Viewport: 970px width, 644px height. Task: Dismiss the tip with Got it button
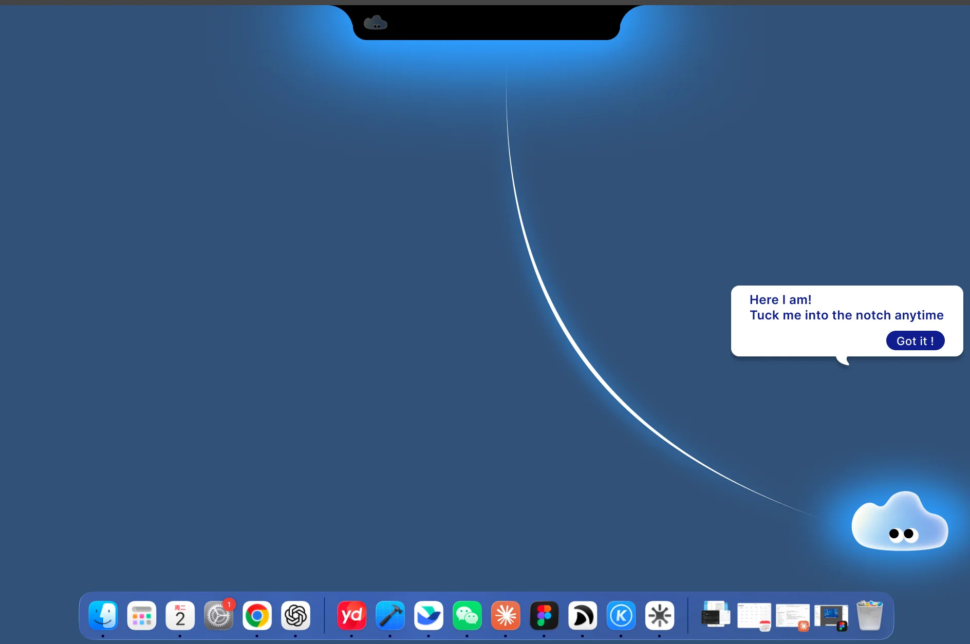tap(915, 340)
